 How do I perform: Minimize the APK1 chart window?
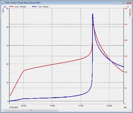point(120,3)
